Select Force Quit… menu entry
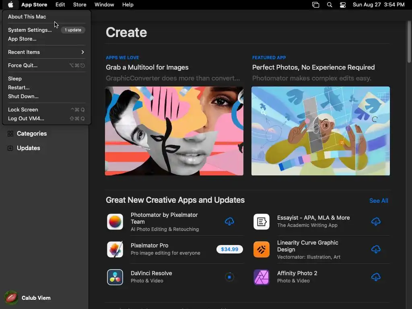412x309 pixels. pyautogui.click(x=47, y=66)
